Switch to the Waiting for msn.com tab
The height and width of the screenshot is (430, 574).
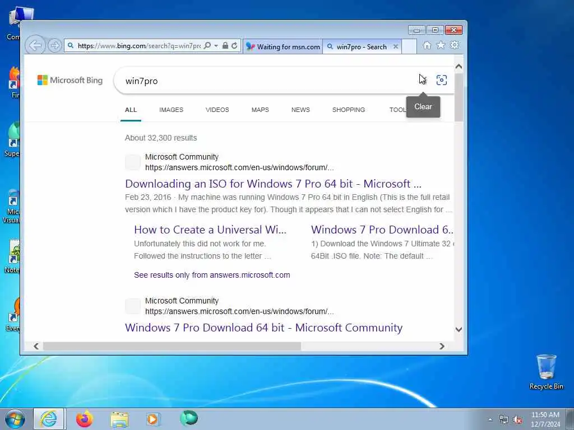click(x=283, y=47)
